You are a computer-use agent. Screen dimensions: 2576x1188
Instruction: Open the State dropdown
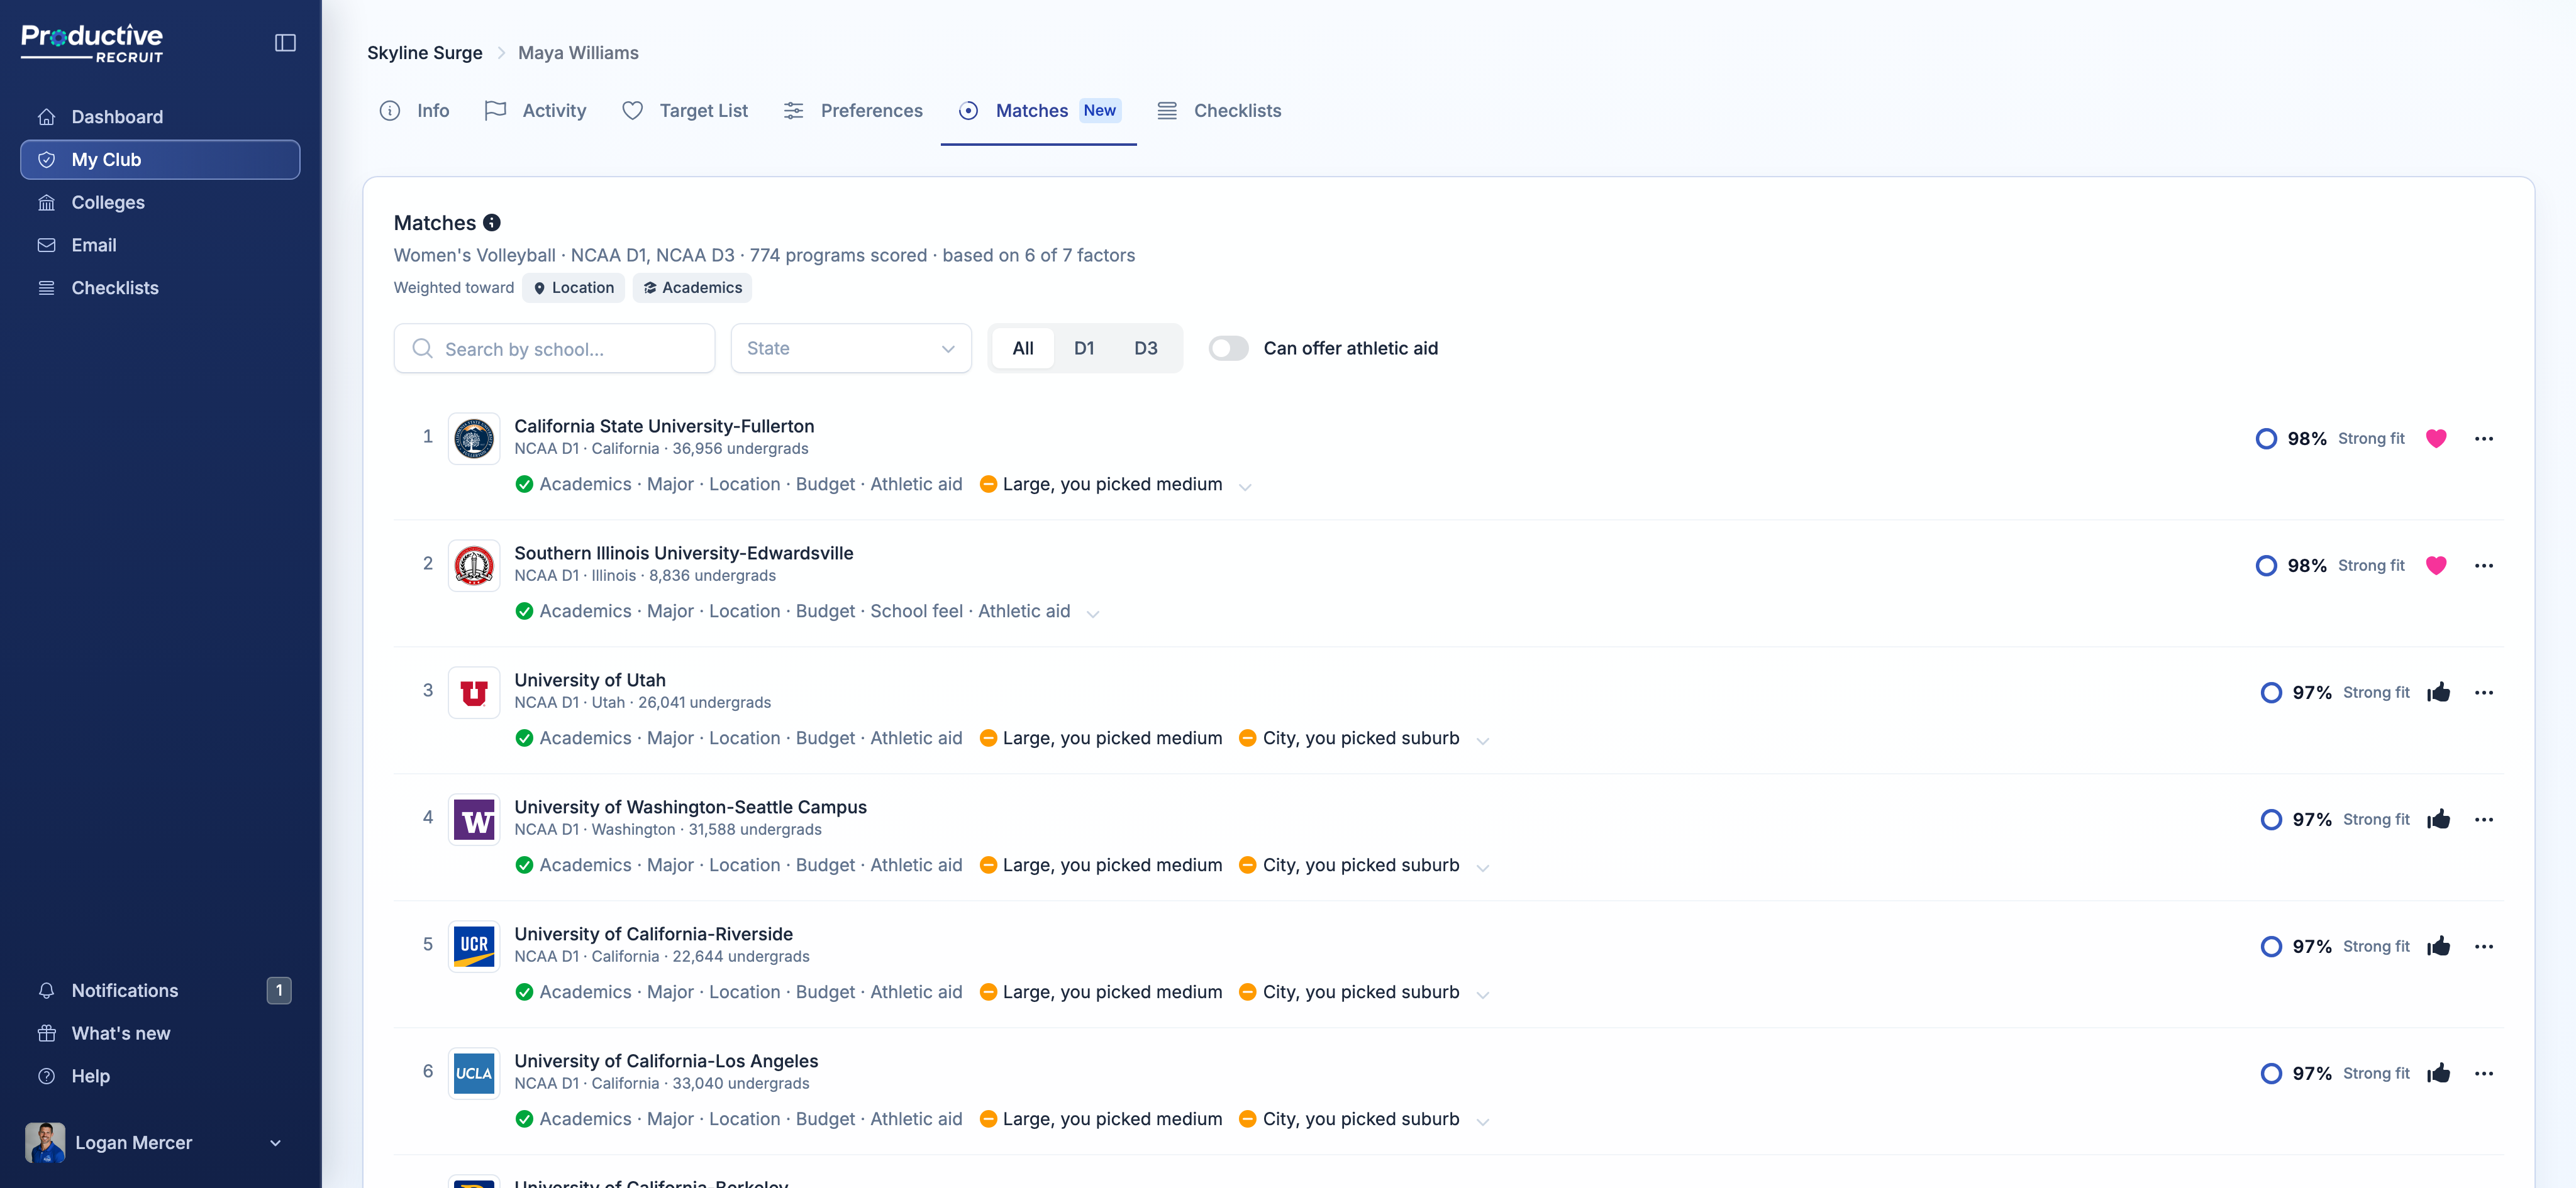851,349
